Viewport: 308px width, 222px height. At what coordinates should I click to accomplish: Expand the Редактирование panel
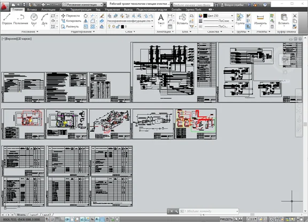(83, 31)
